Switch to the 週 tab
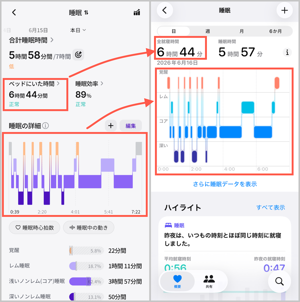Screen dimensions: 300x302 pos(207,31)
